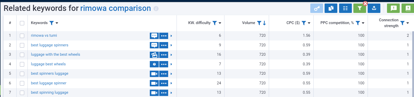Click images icon for luggage with the best wheels
The image size is (414, 97).
click(154, 55)
